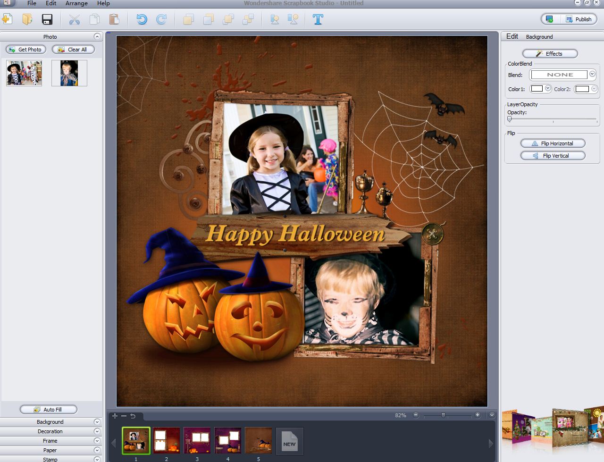Click the Auto Fill button

[x=49, y=410]
